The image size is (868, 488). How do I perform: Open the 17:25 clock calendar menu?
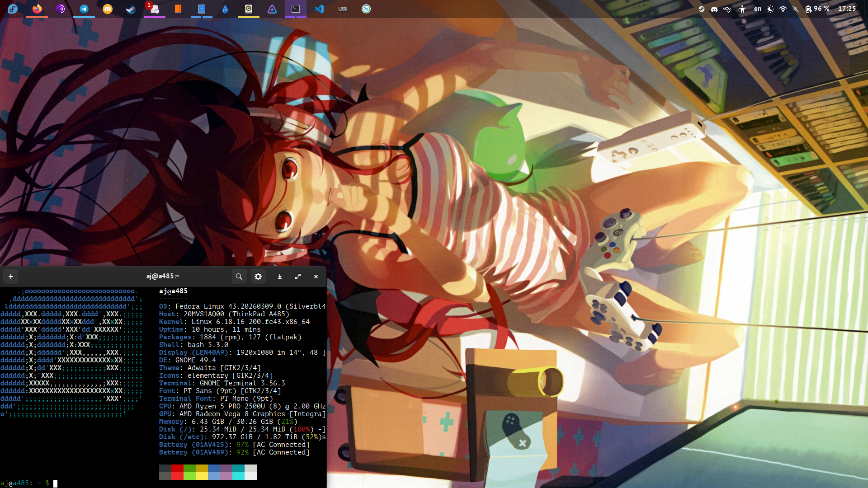(x=847, y=9)
